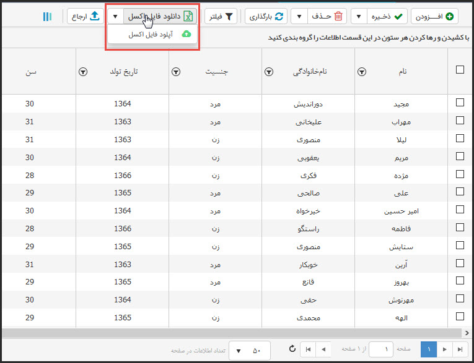Screen dimensions: 474x363
Task: Open filter icon for جنسیت column
Action: 176,72
